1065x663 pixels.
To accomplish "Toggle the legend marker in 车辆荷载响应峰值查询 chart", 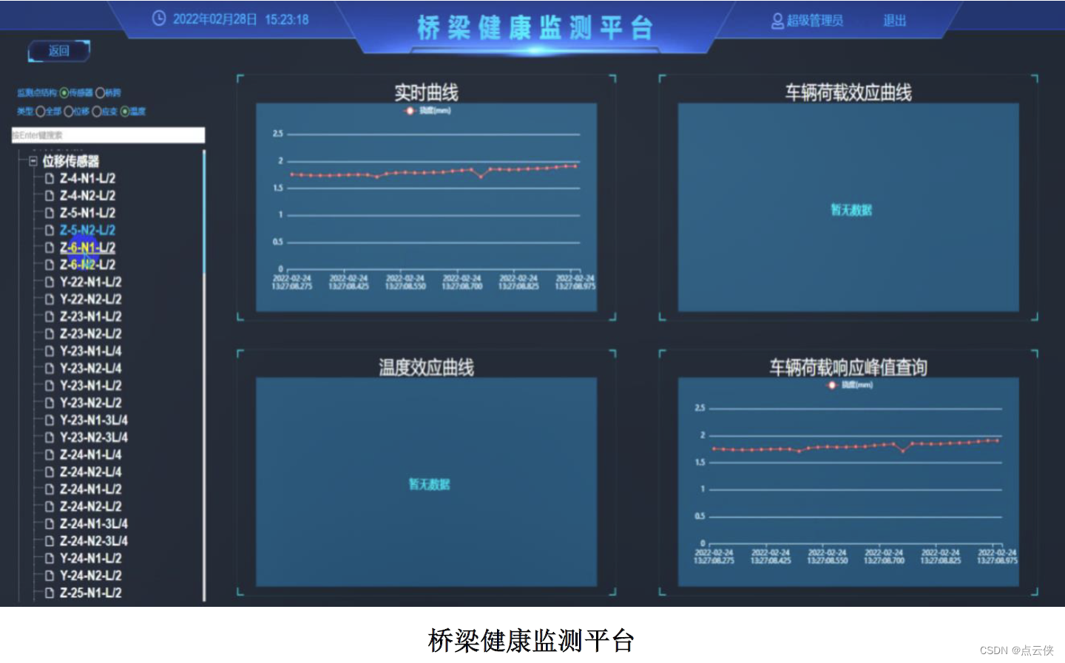I will tap(832, 385).
